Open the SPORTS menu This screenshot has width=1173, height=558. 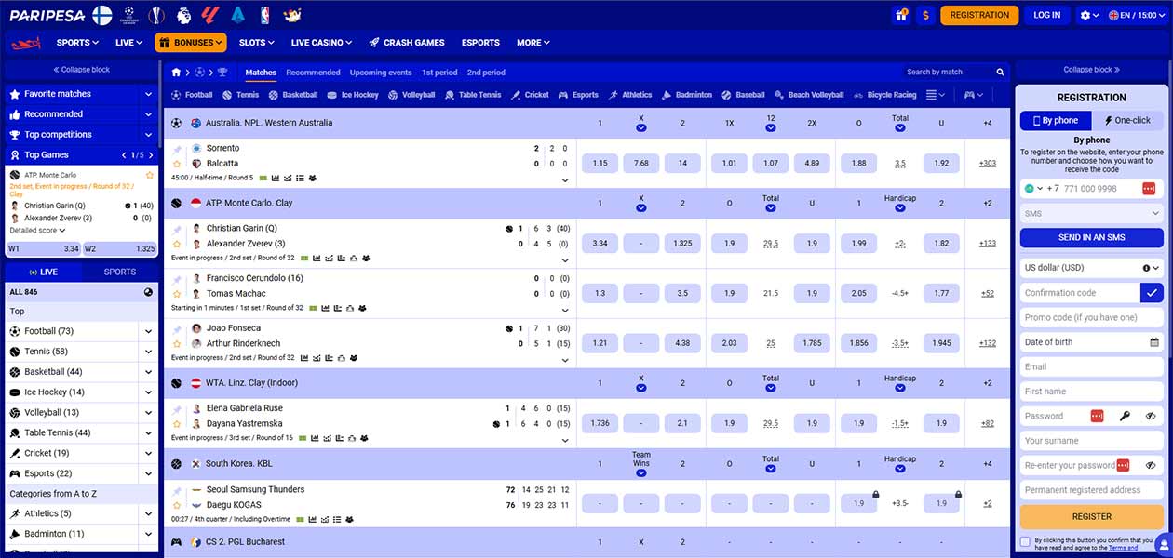click(76, 43)
